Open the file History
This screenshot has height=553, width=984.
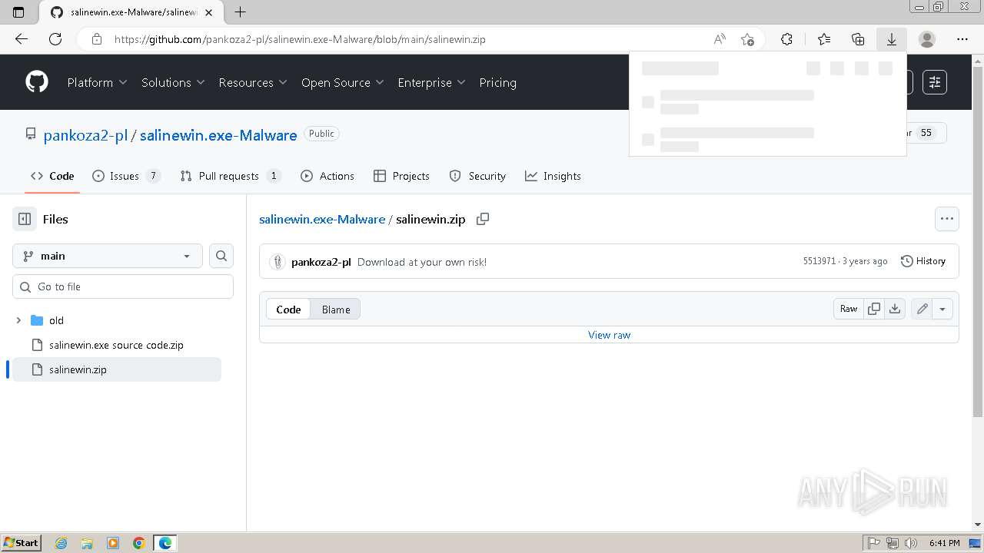[922, 261]
